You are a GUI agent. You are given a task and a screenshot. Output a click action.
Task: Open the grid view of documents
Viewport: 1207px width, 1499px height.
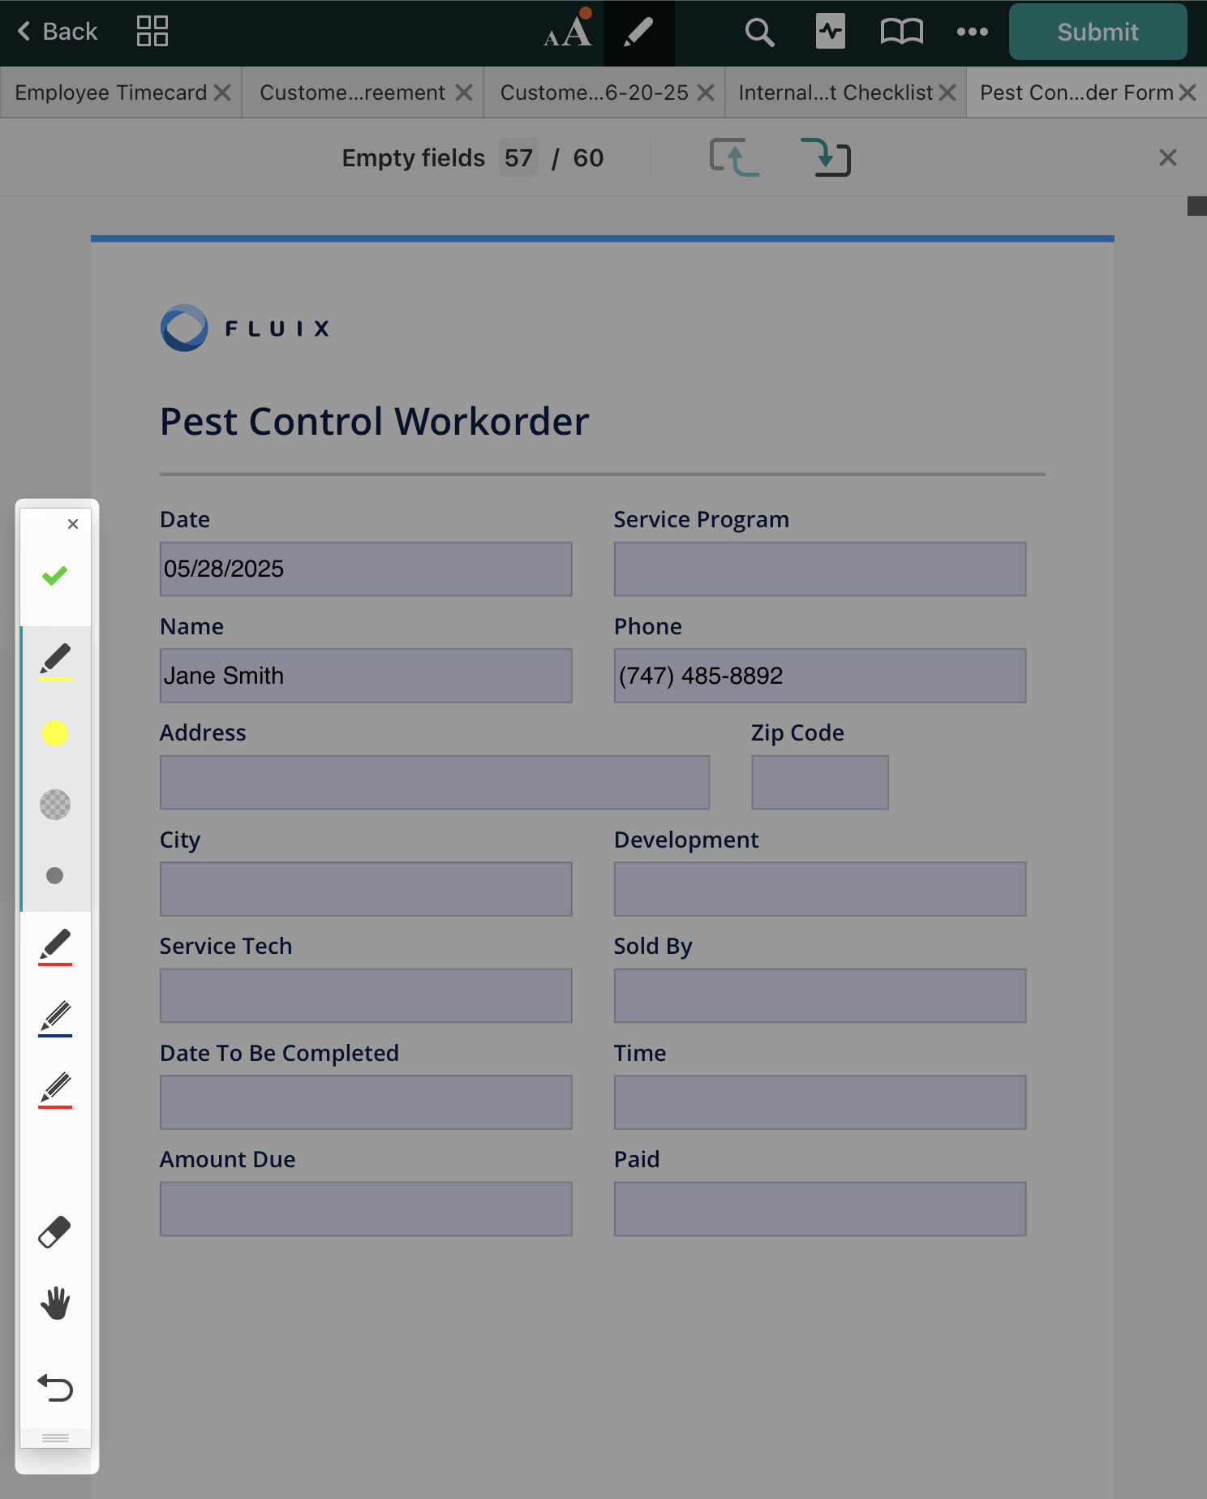click(x=152, y=32)
